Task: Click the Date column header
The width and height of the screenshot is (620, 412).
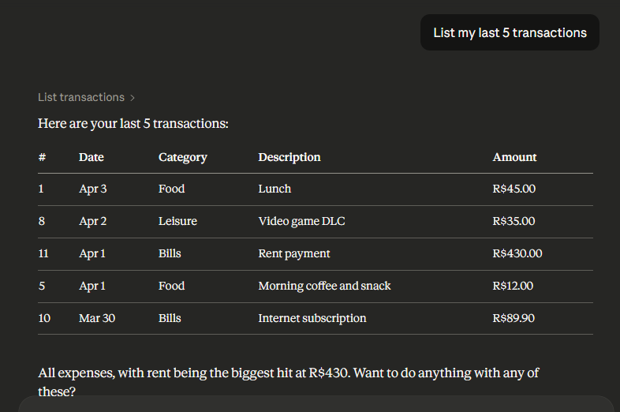Action: (92, 157)
